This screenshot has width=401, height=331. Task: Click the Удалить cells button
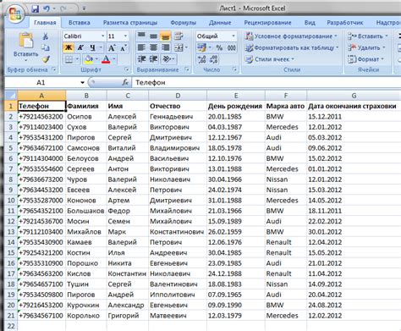[x=366, y=47]
